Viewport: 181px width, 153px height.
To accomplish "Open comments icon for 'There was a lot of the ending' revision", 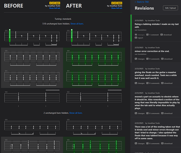I will tap(148, 144).
